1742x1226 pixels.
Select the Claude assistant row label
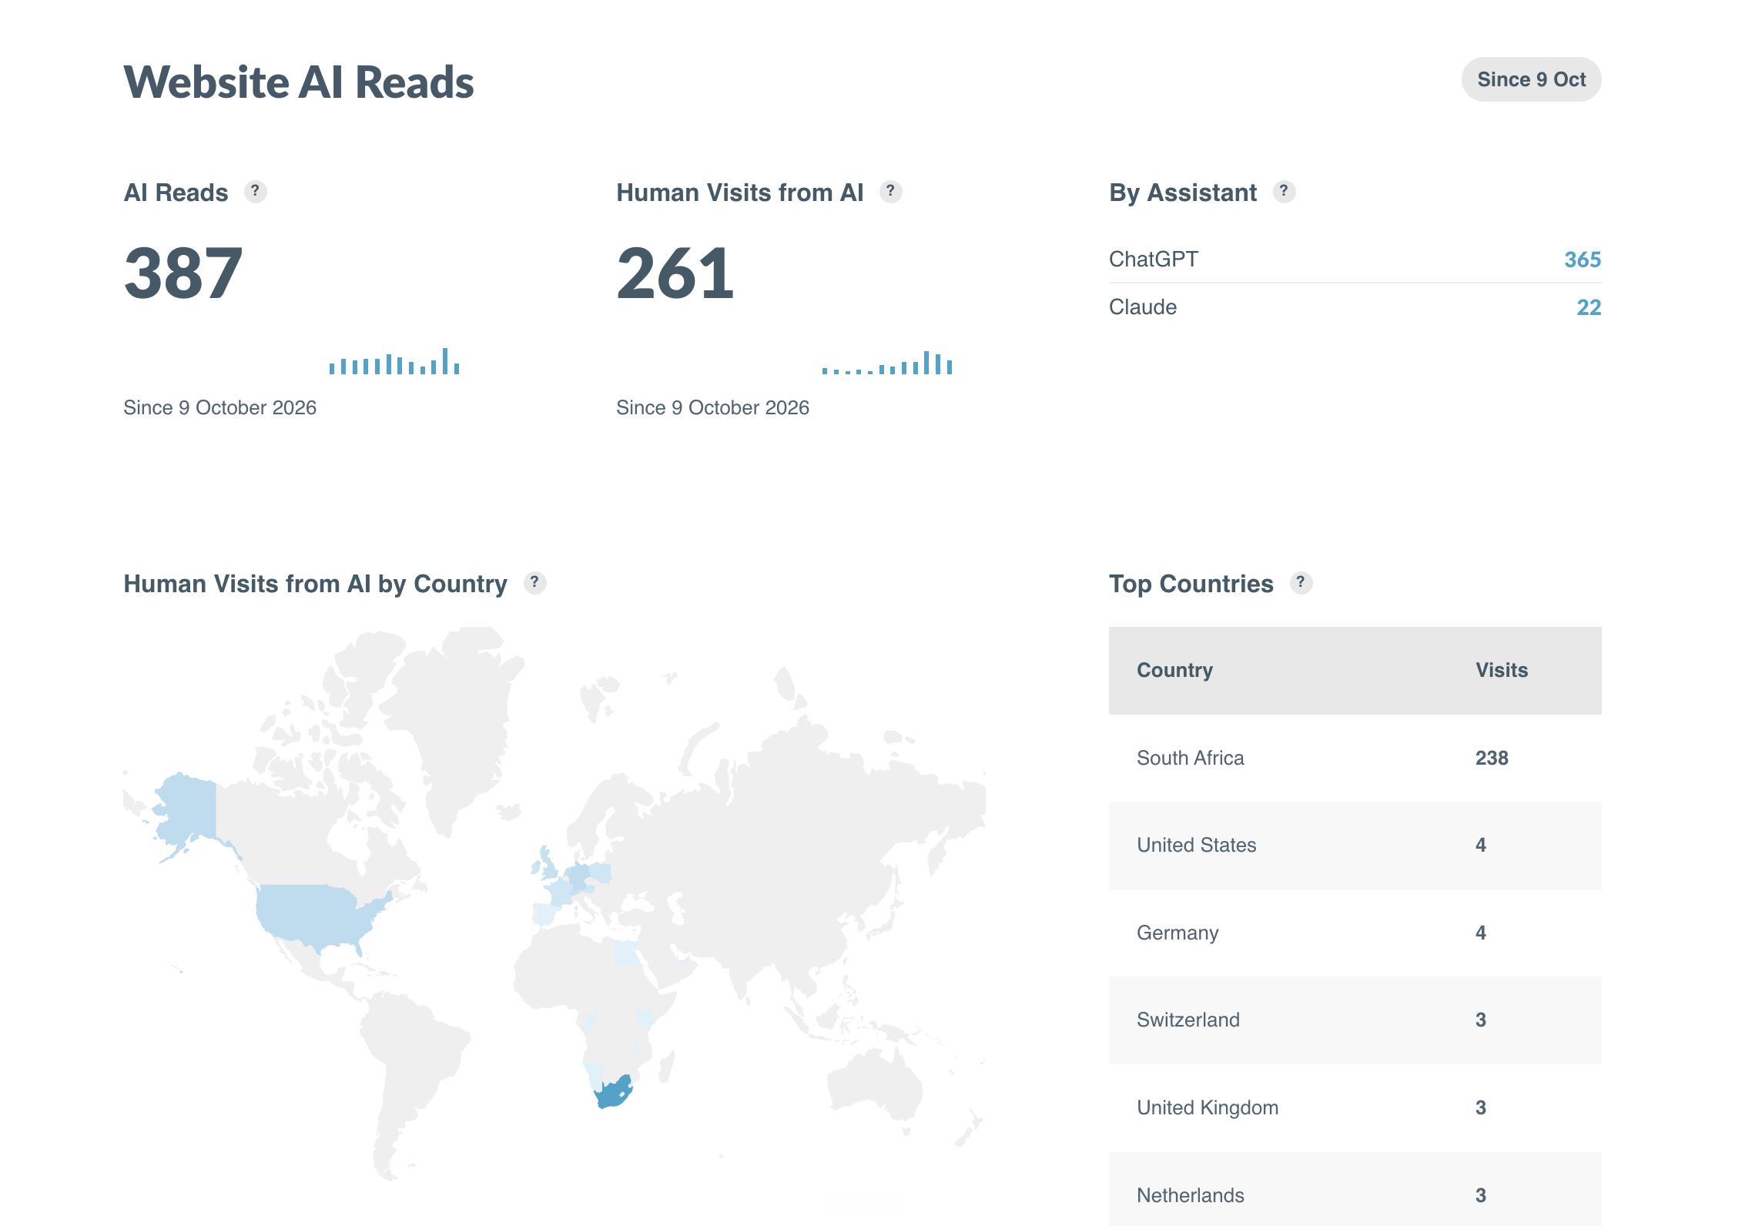pos(1142,307)
